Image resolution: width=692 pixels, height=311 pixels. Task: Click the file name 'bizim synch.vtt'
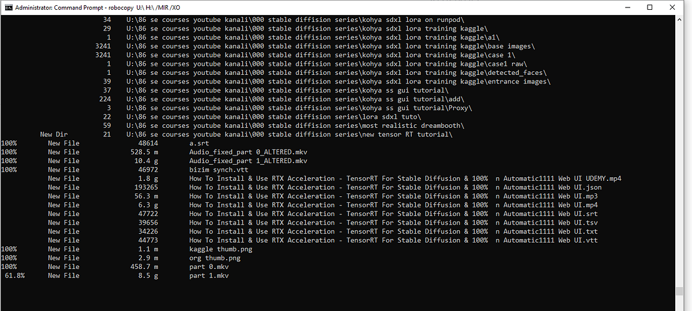tap(220, 170)
